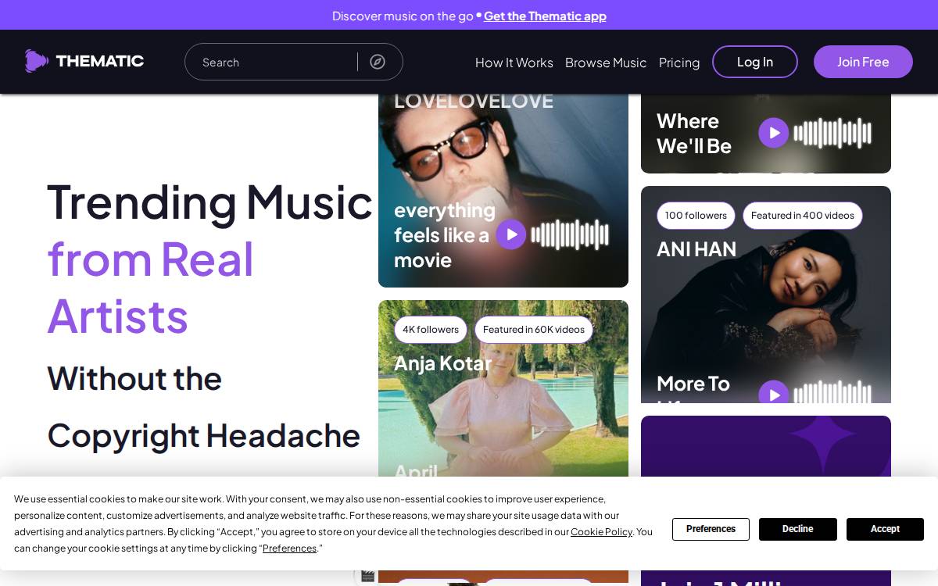Click the 'Featured in 400 videos' badge
938x586 pixels.
(x=803, y=216)
